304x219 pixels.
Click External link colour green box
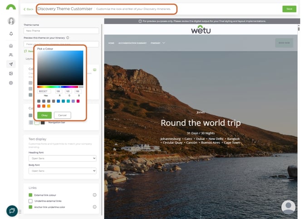[x=30, y=195]
